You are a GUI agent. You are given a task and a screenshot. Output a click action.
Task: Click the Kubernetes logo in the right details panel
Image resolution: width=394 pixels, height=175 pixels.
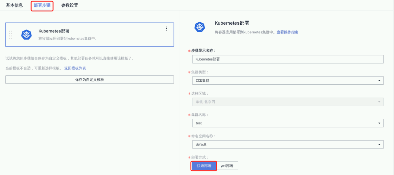click(x=200, y=27)
